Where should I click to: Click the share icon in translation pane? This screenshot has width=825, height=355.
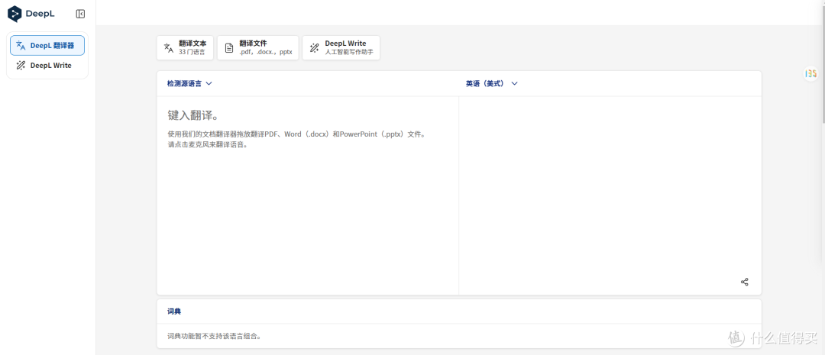pos(745,282)
